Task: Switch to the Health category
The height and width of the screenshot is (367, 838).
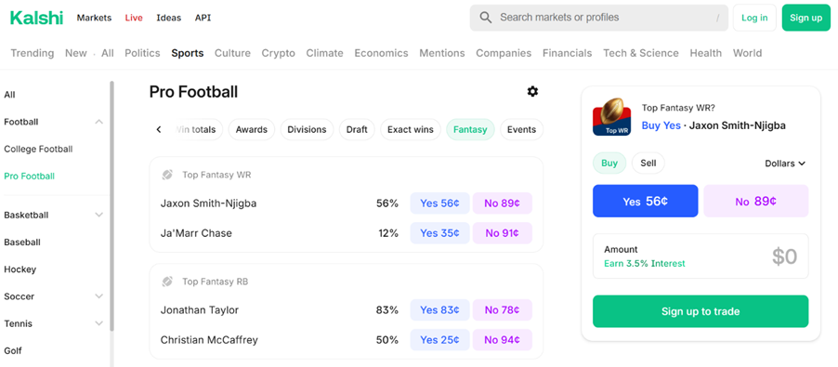Action: [x=705, y=53]
